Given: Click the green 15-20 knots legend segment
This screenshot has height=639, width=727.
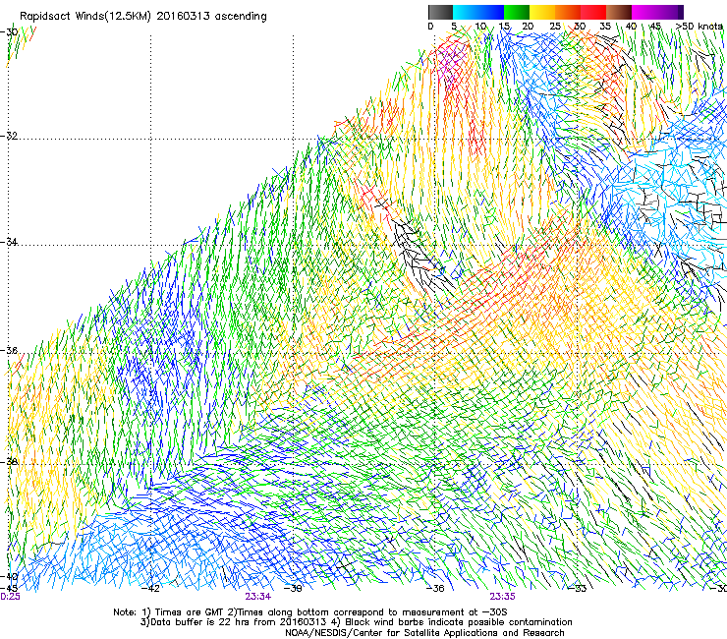Looking at the screenshot, I should 516,12.
